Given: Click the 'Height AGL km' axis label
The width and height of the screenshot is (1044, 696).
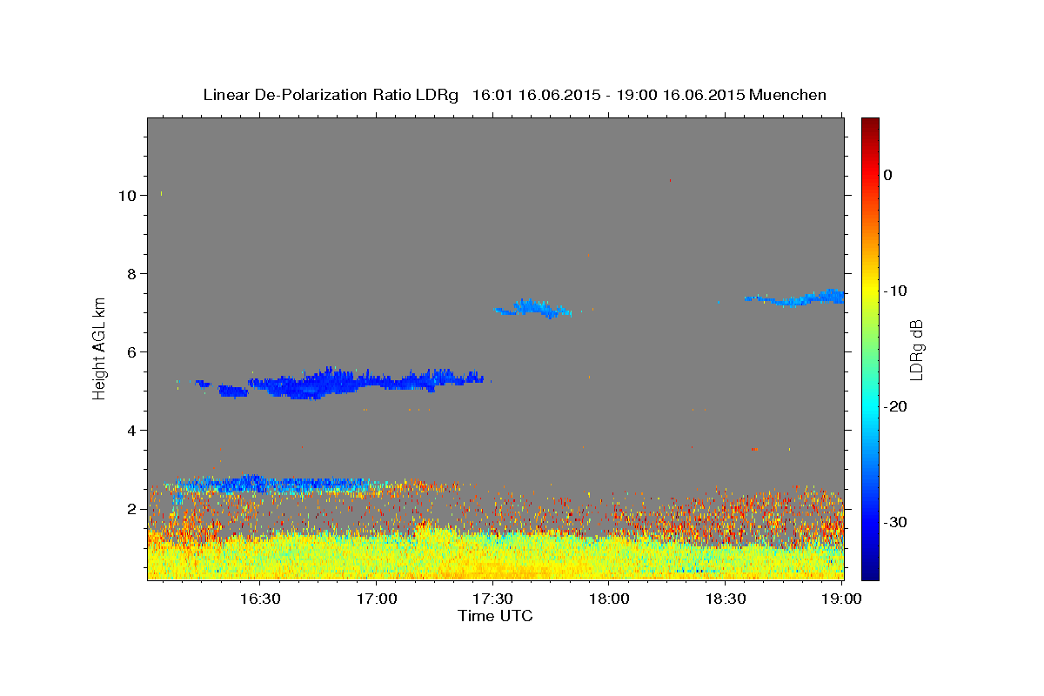Looking at the screenshot, I should (100, 348).
